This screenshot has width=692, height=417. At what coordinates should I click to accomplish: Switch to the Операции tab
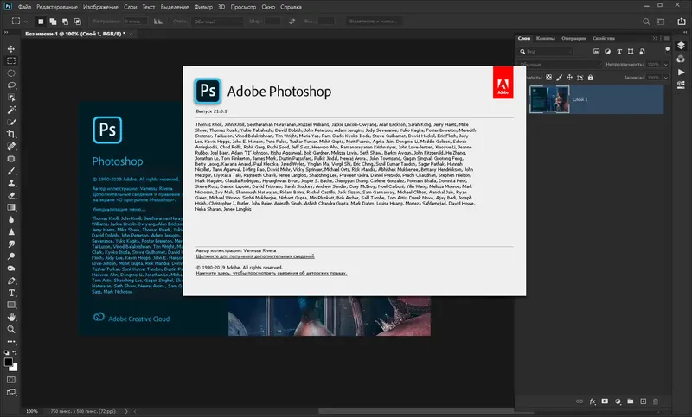tap(573, 38)
